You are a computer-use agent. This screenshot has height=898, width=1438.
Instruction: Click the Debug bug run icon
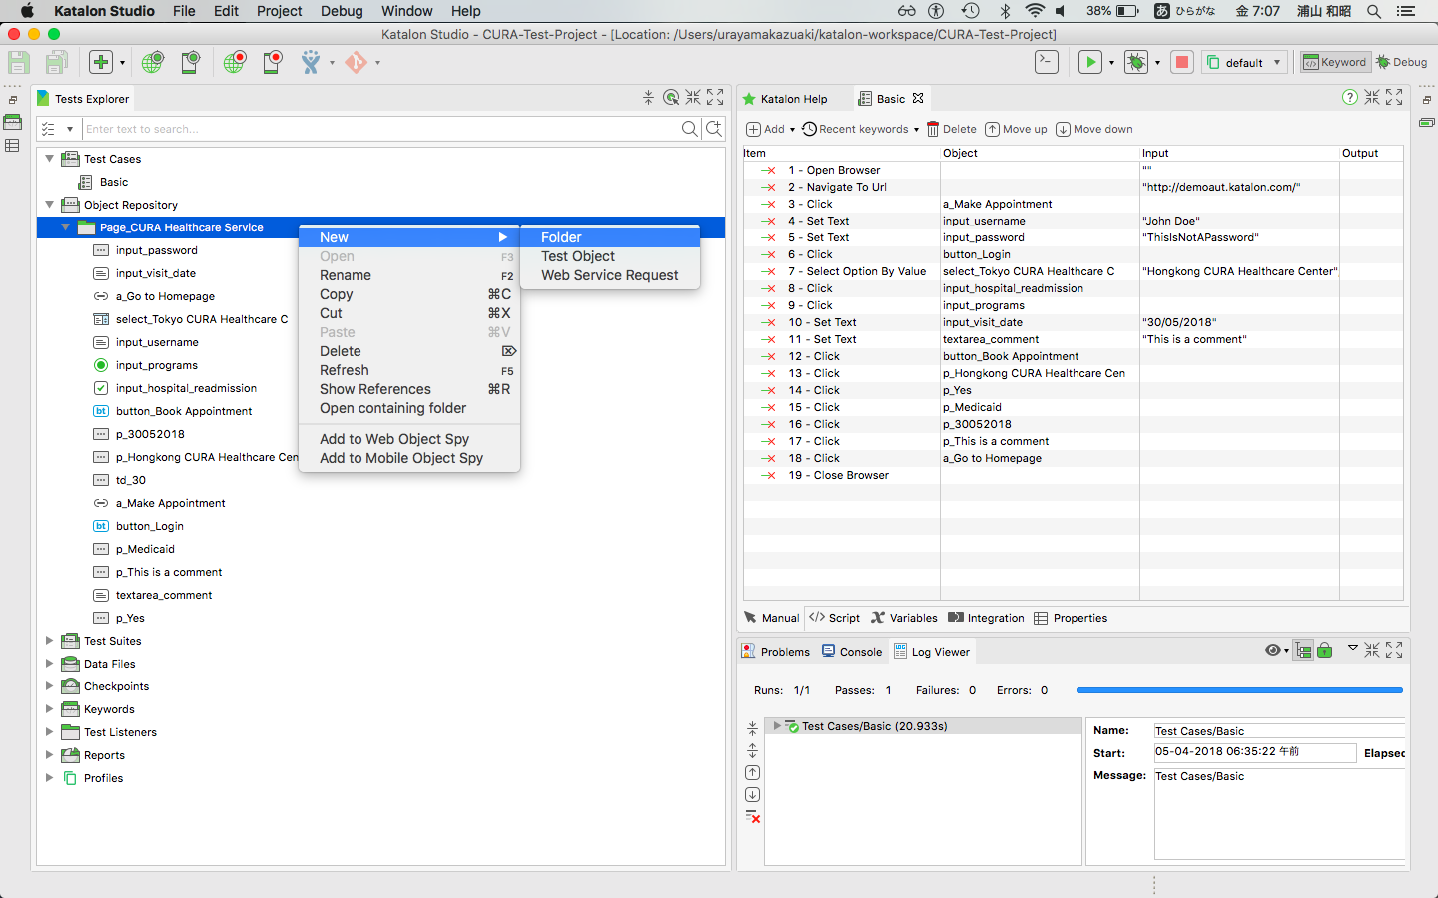pos(1136,62)
